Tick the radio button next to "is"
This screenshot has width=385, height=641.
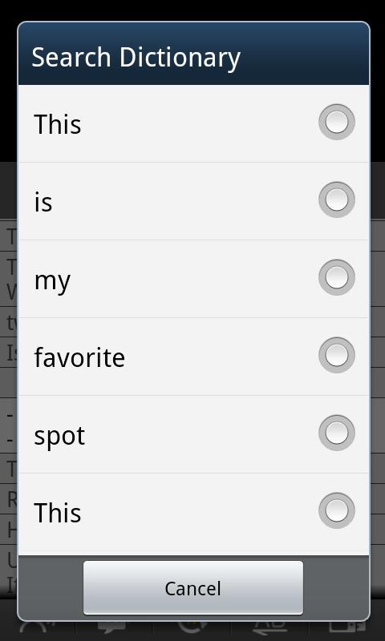pyautogui.click(x=336, y=200)
